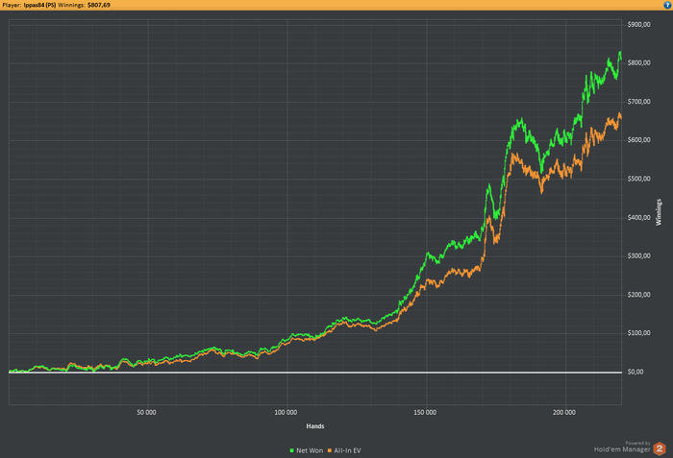Click the $400,00 axis label
The image size is (673, 458).
638,218
